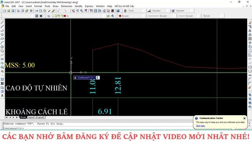Image resolution: width=252 pixels, height=142 pixels.
Task: Switch to the Layout2 tab
Action: 41,117
